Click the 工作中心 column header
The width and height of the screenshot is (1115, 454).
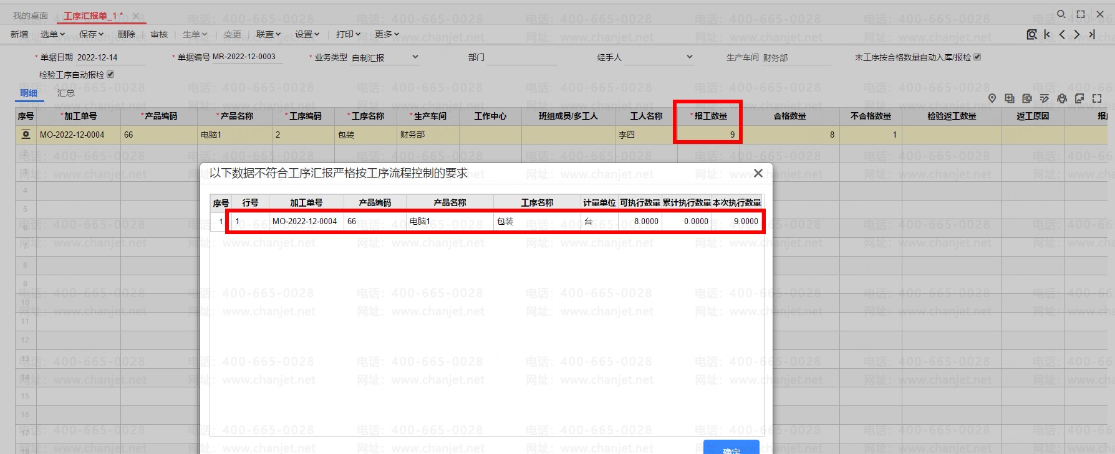tap(490, 116)
